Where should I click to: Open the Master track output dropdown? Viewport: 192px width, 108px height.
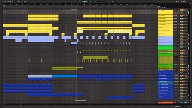[x=176, y=103]
